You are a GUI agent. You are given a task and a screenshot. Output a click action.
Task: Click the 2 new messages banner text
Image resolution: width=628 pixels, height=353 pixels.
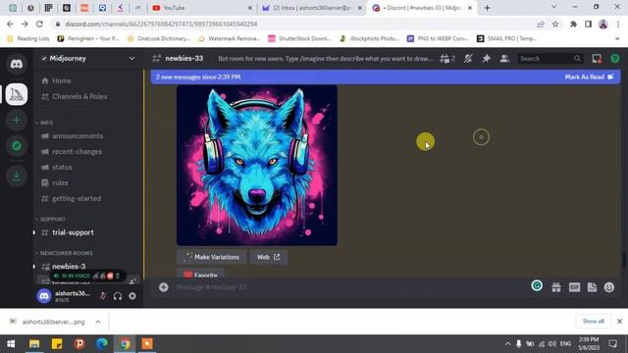(x=198, y=76)
